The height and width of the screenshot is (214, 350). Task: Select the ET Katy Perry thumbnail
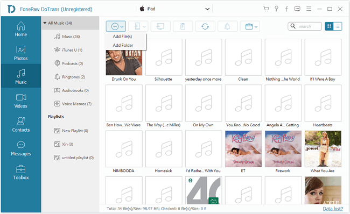point(243,149)
